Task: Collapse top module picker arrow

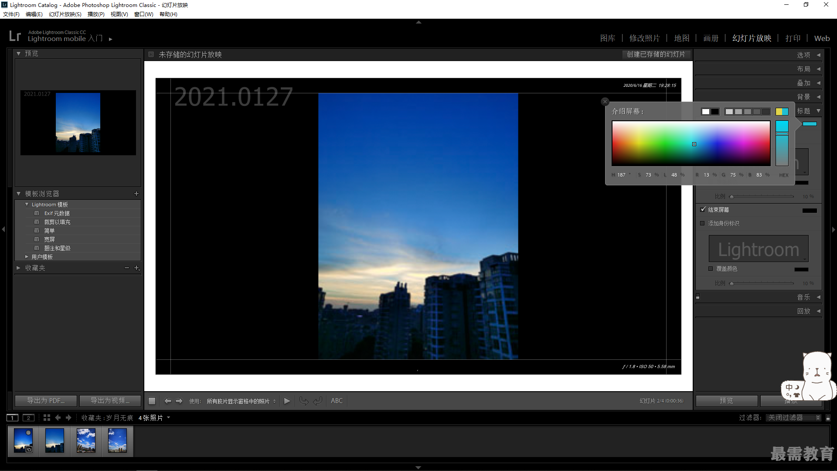Action: [418, 22]
